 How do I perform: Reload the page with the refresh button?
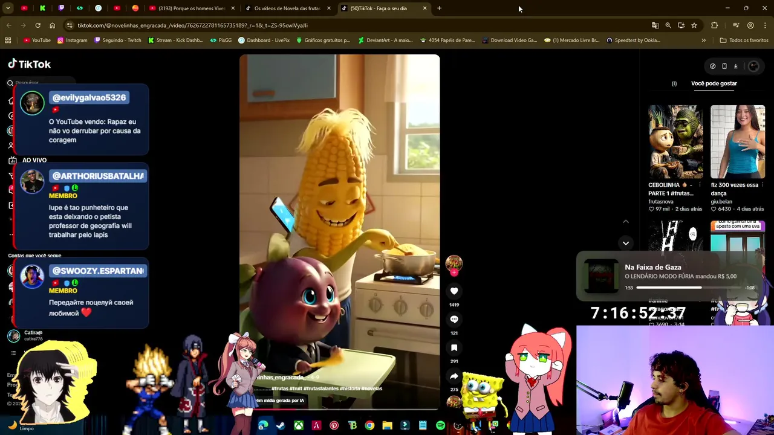[37, 25]
